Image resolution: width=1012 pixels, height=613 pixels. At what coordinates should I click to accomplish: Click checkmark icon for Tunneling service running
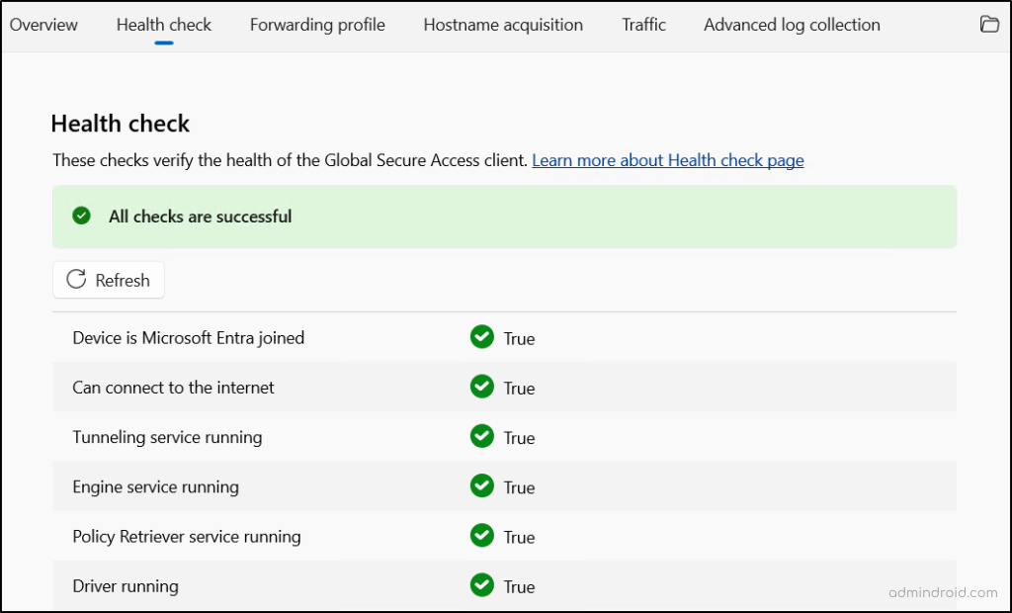pyautogui.click(x=481, y=436)
